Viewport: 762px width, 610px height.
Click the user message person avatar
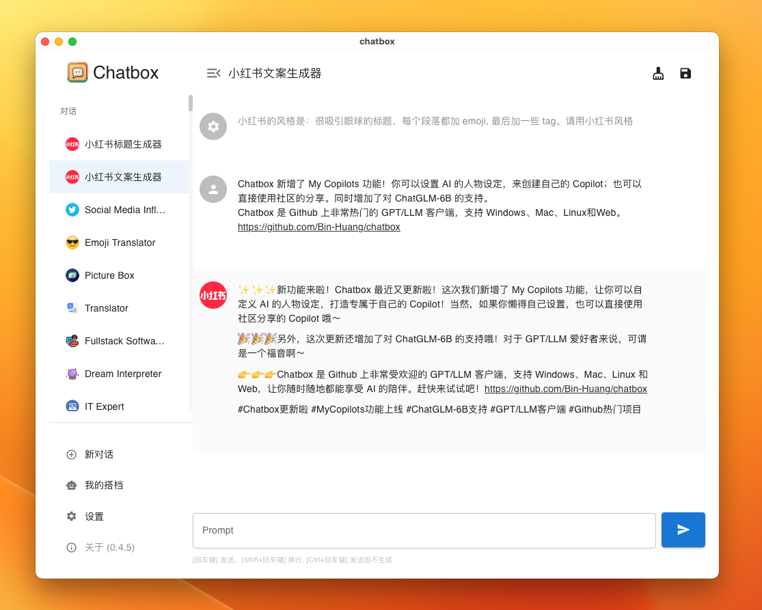213,189
